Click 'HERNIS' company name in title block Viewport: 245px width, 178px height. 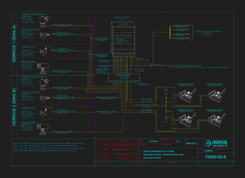point(220,142)
